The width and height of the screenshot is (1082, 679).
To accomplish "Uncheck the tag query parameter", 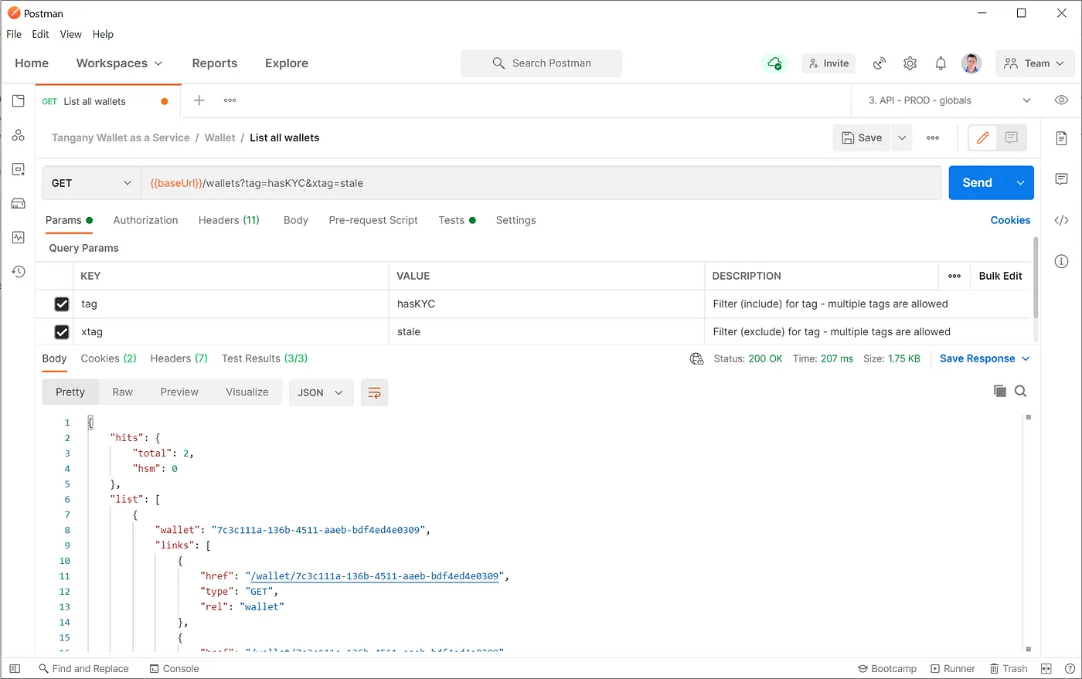I will point(62,304).
